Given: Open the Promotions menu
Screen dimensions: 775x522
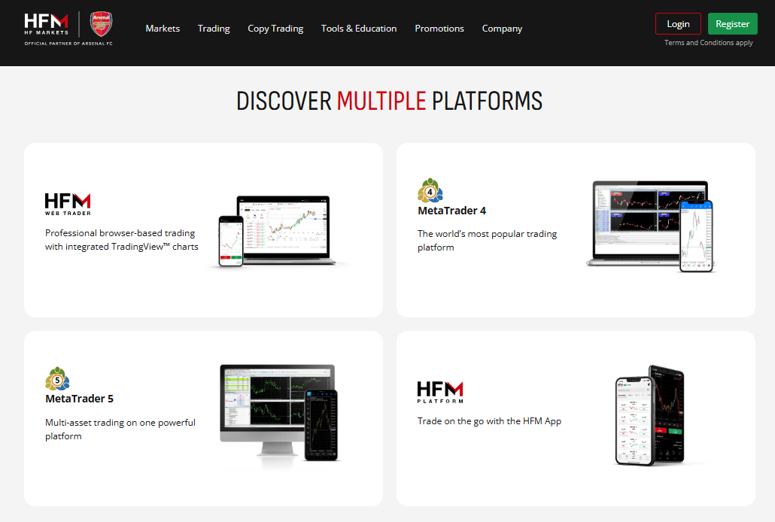Looking at the screenshot, I should [x=439, y=29].
